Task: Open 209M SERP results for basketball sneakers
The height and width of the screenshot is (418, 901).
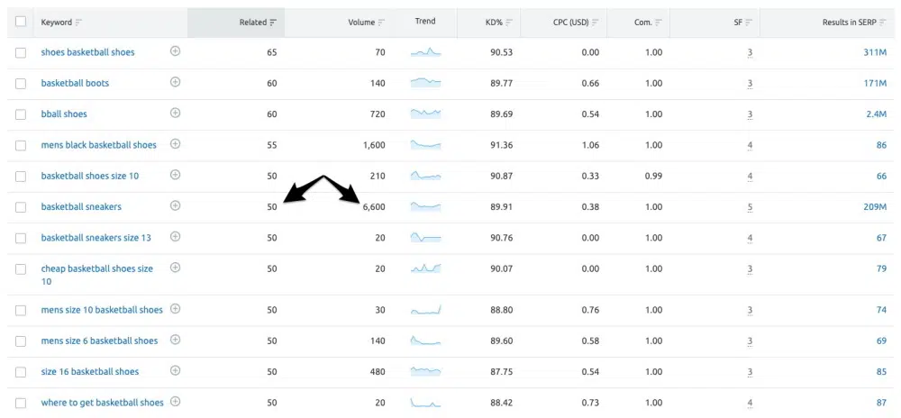Action: (875, 206)
